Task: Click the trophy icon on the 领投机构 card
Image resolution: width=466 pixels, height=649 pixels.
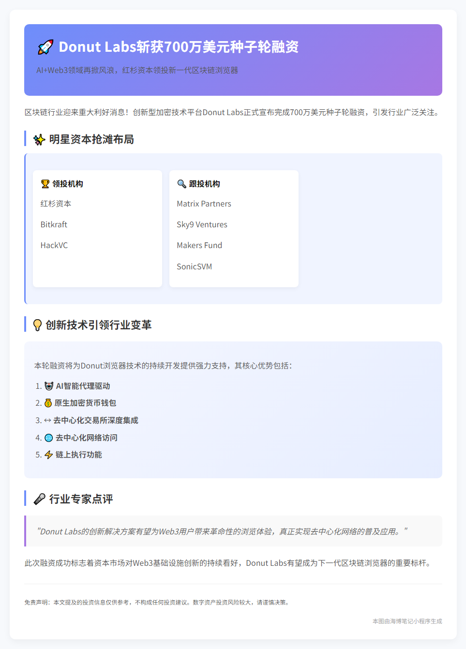Action: (45, 183)
